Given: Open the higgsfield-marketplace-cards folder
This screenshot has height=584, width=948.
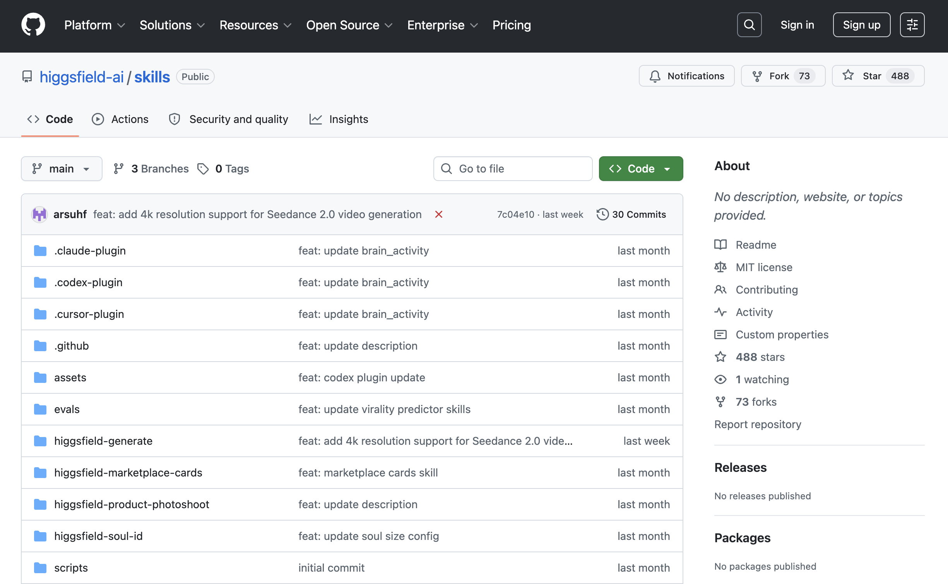Looking at the screenshot, I should [x=128, y=473].
